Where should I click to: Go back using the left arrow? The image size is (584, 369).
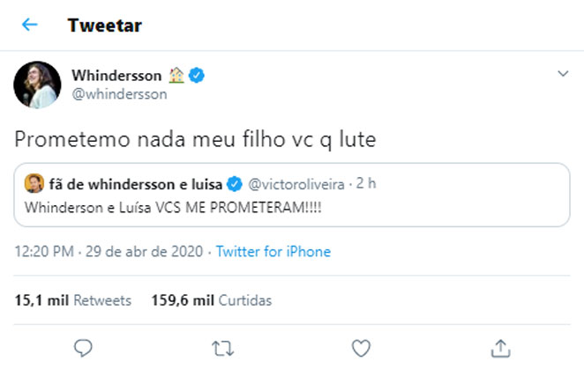coord(30,25)
